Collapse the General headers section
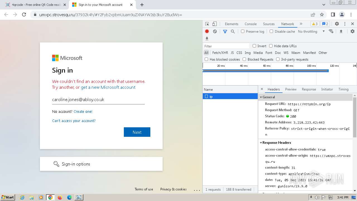The height and width of the screenshot is (201, 357). pos(261,97)
